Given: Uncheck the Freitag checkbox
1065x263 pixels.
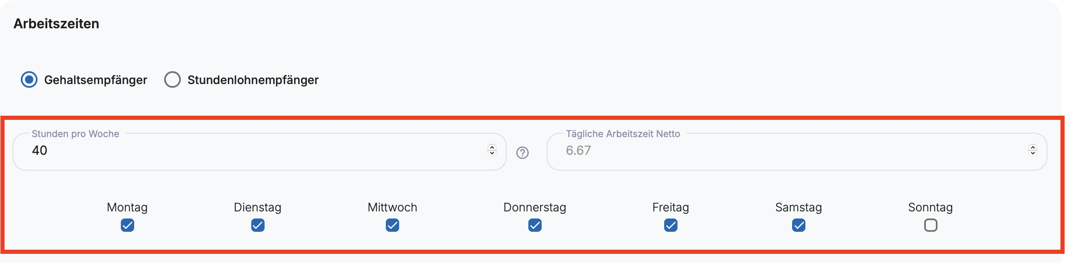Looking at the screenshot, I should (671, 225).
